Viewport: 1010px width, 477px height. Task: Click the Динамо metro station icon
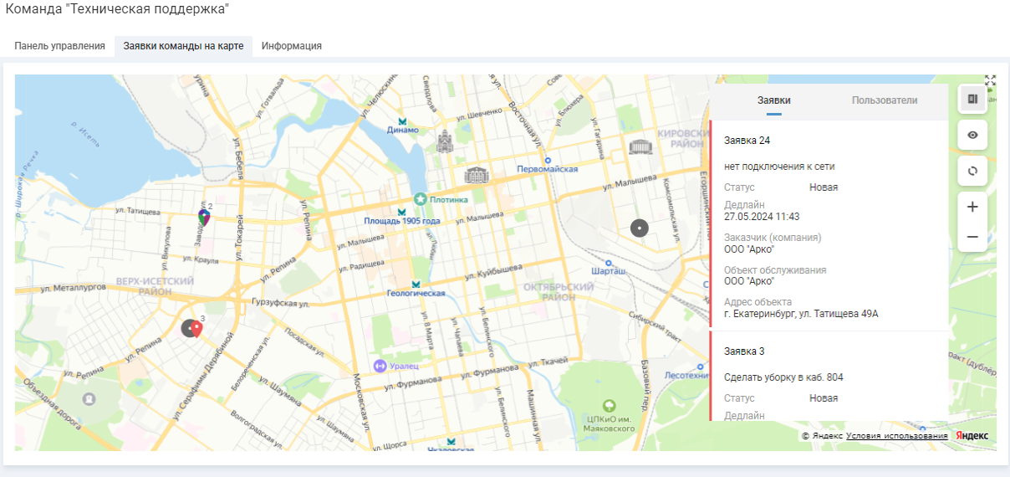pos(403,121)
